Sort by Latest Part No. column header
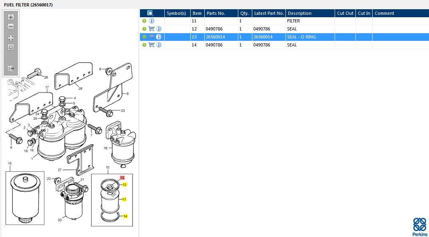This screenshot has width=429, height=237. [x=269, y=13]
